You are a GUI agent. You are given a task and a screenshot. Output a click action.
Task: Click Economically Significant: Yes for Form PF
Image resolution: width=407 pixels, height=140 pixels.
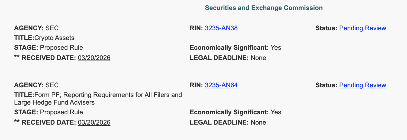(x=235, y=112)
